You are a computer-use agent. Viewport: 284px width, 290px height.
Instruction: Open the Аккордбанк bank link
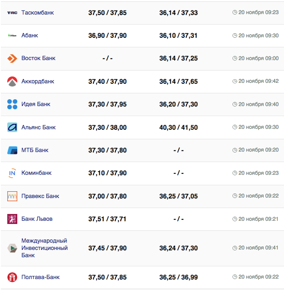tap(38, 81)
